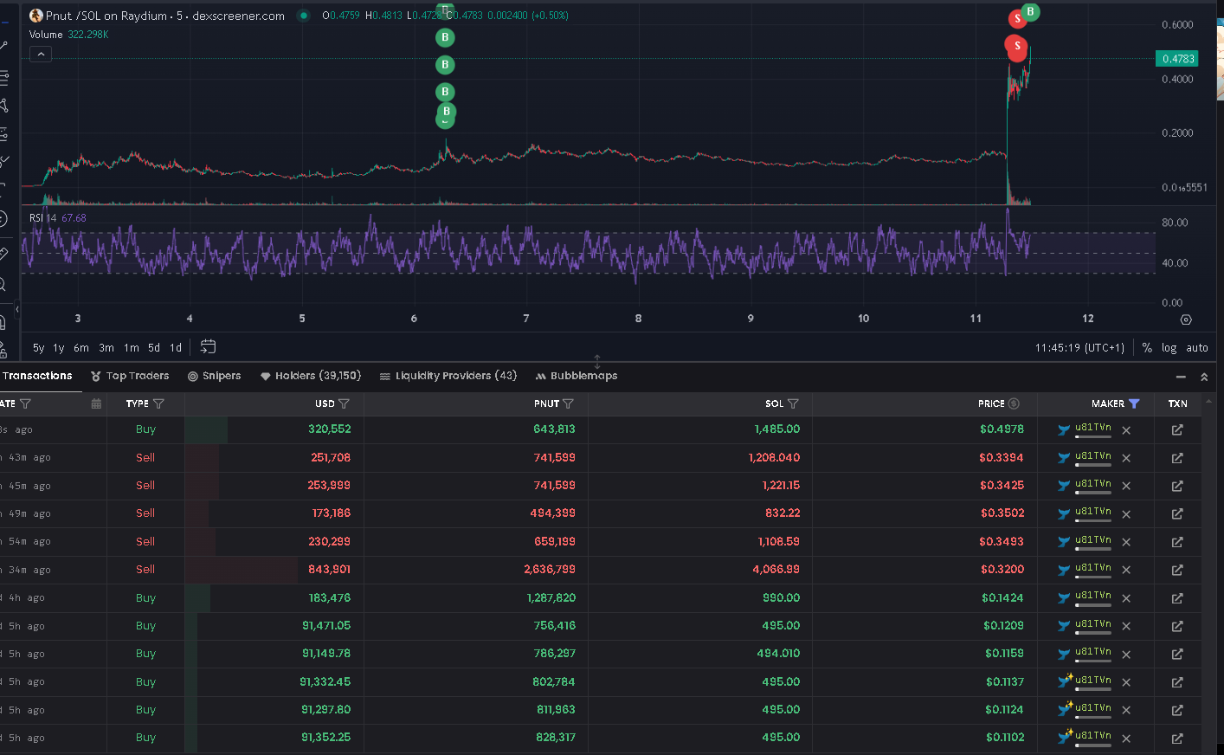Toggle log scale on the chart

[x=1169, y=347]
